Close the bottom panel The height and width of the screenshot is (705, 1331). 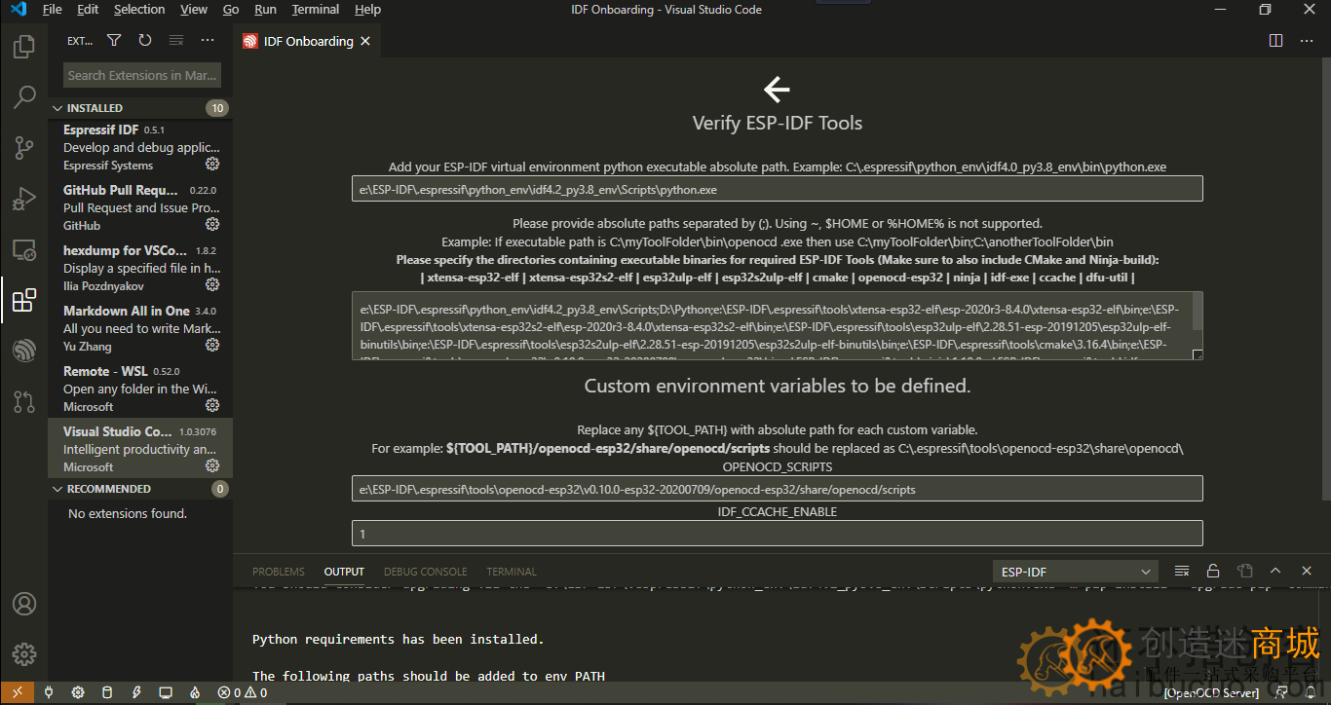(1307, 572)
